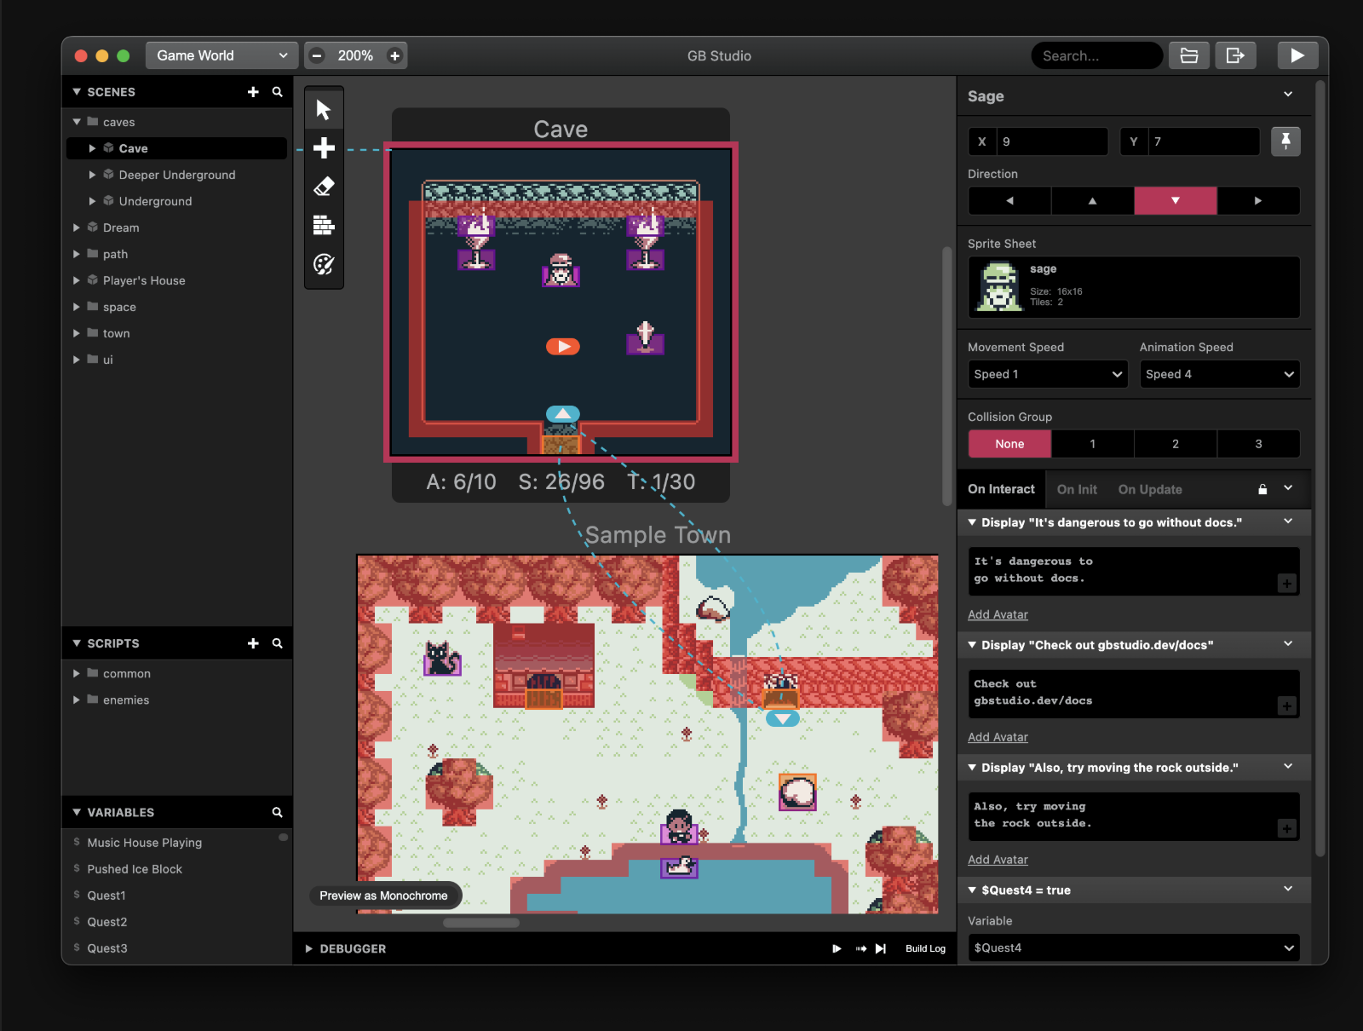The image size is (1363, 1031).
Task: Open the Movement Speed dropdown
Action: pyautogui.click(x=1047, y=374)
